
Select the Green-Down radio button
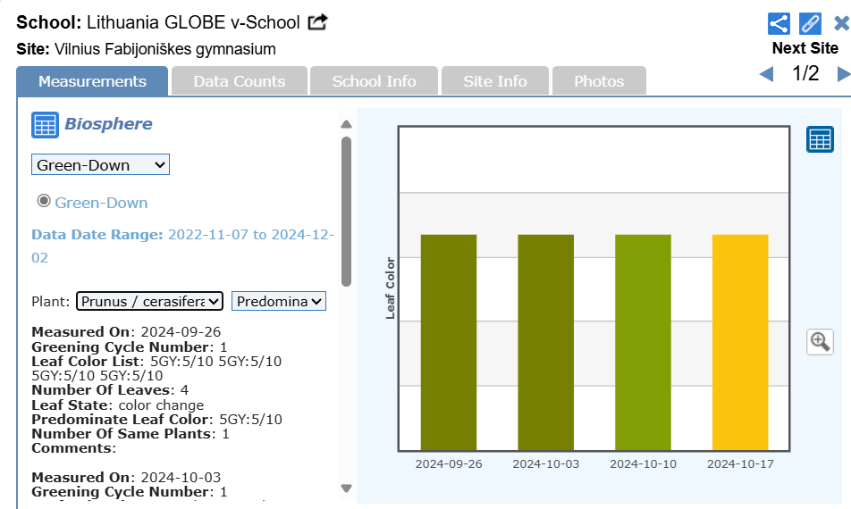click(x=43, y=202)
